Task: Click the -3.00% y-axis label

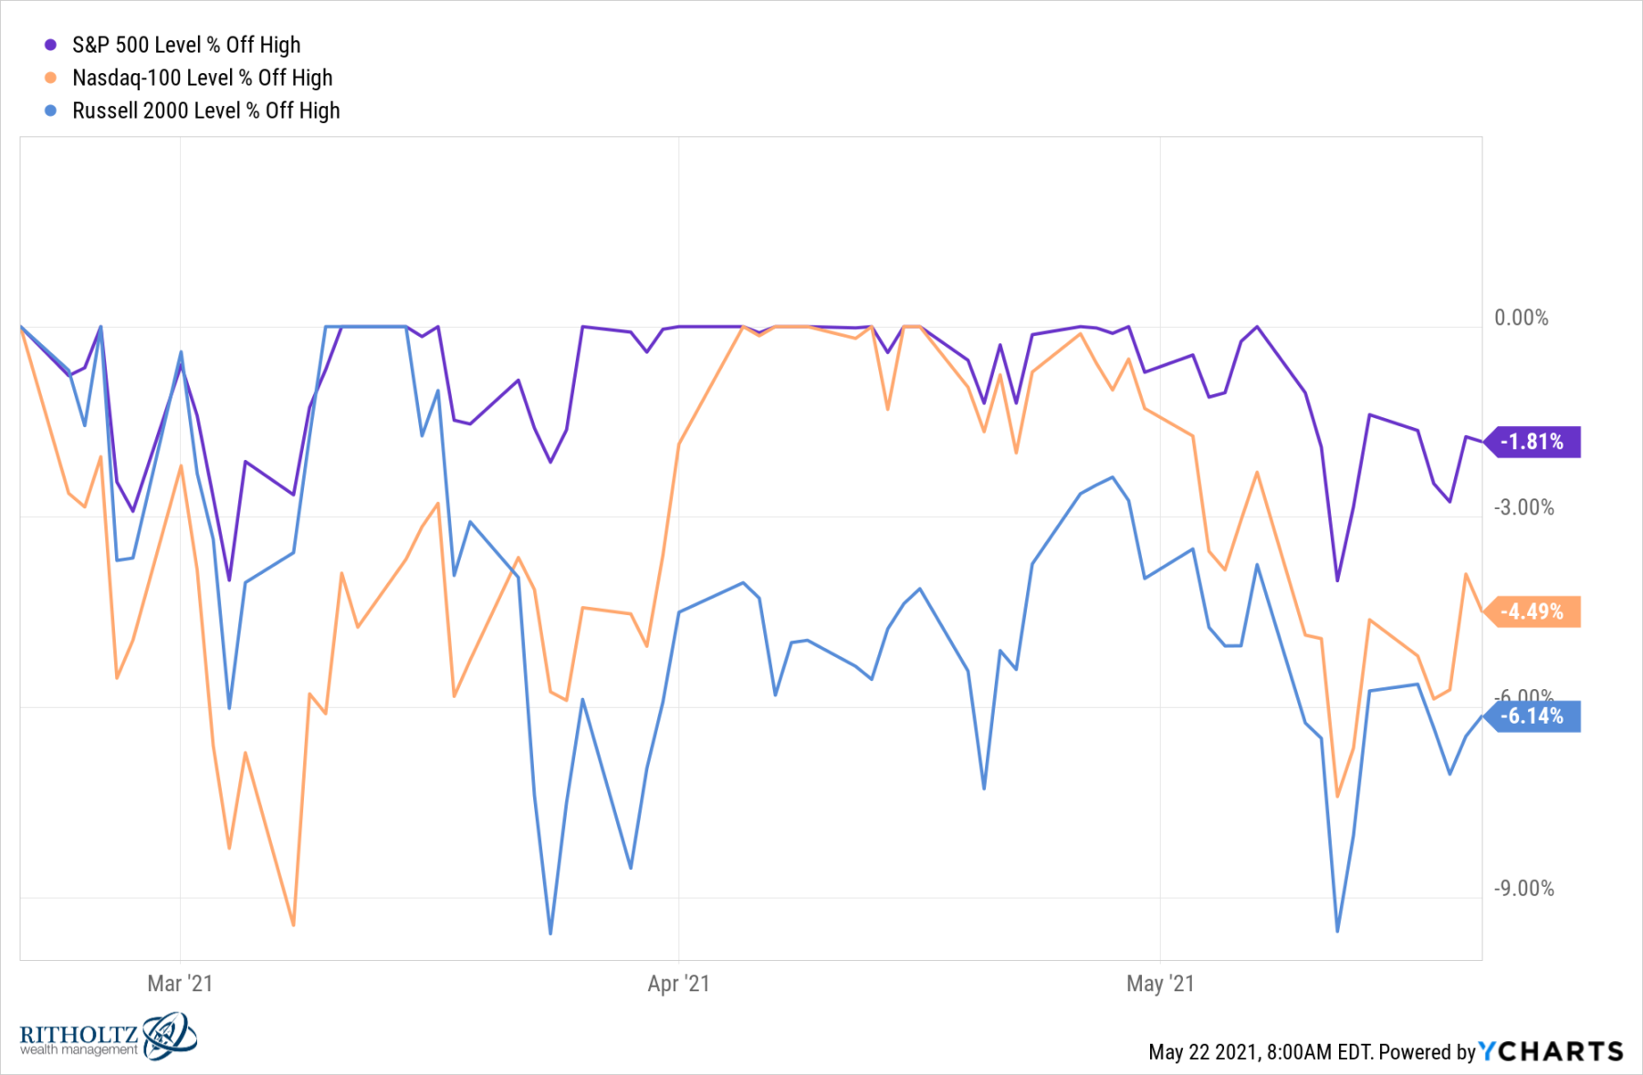Action: click(x=1523, y=507)
